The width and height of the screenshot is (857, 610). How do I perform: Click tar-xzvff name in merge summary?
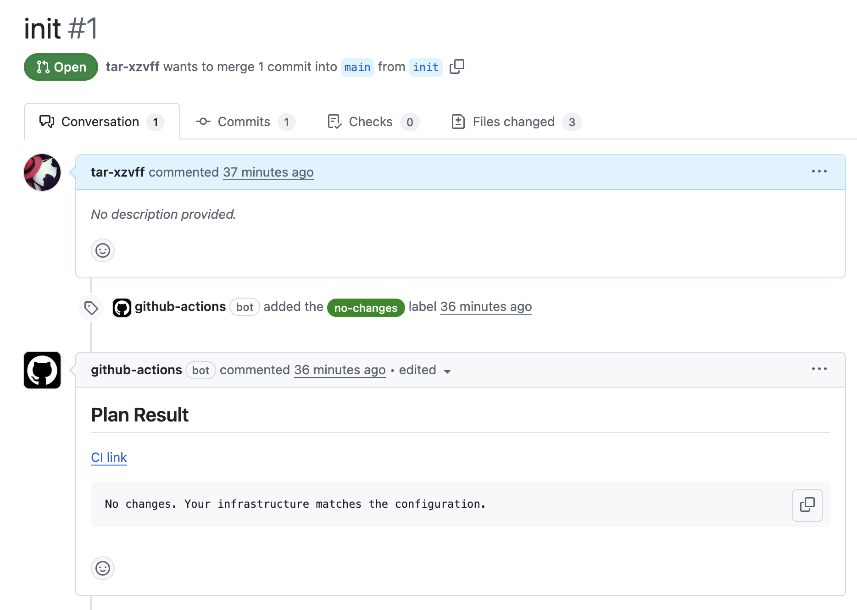click(133, 67)
